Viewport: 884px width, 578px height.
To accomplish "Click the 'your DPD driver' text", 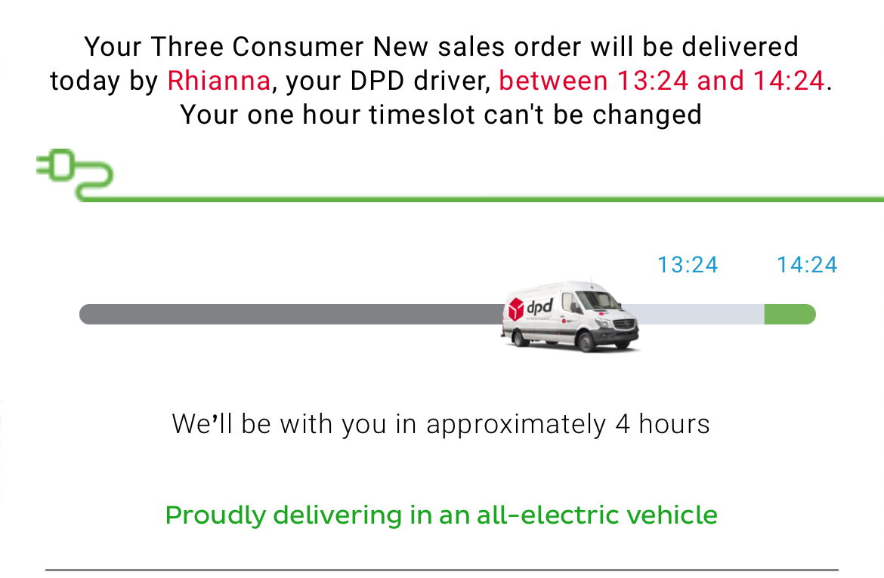I will click(x=388, y=81).
